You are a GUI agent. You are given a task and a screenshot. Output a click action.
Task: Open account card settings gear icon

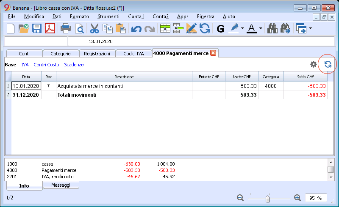(314, 64)
